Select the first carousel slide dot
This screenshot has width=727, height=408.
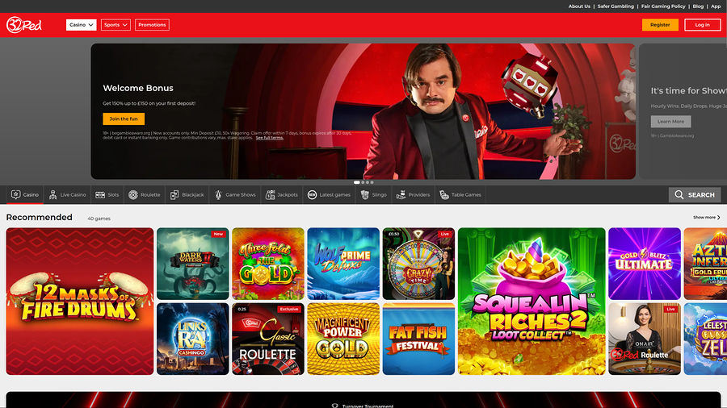point(356,182)
